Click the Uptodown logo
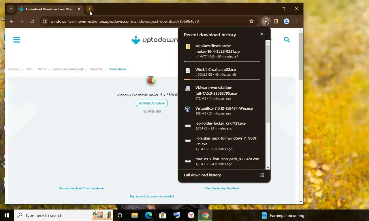This screenshot has width=369, height=221. point(155,40)
